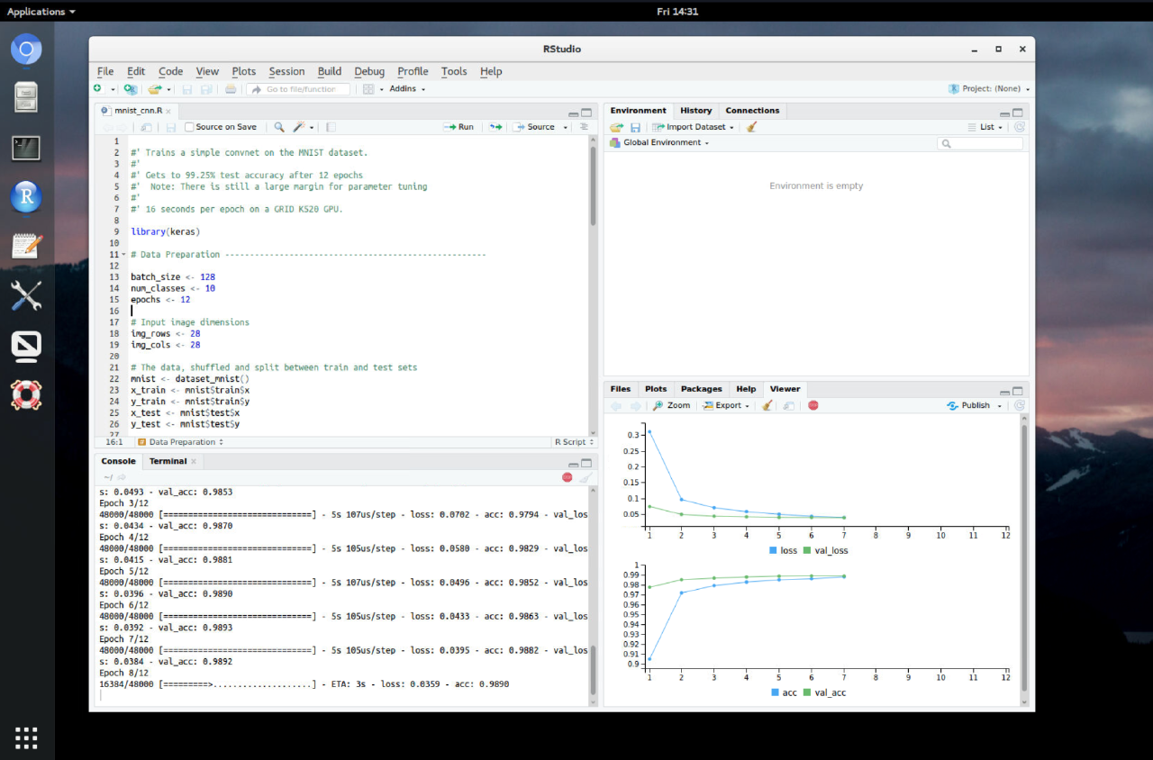Click Publish in the Viewer pane

click(x=974, y=405)
